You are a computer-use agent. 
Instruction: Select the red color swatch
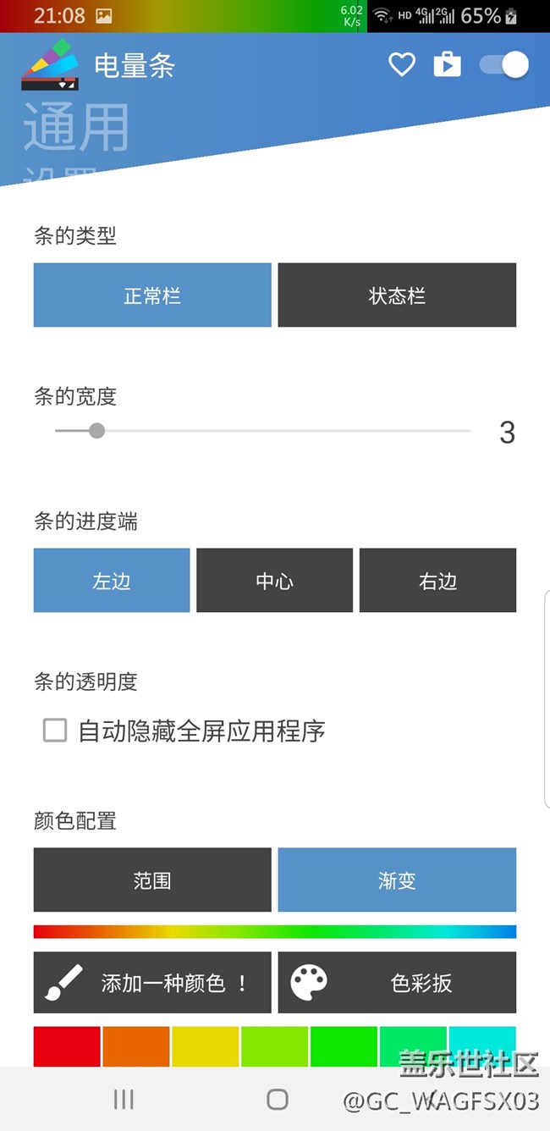tap(66, 1047)
